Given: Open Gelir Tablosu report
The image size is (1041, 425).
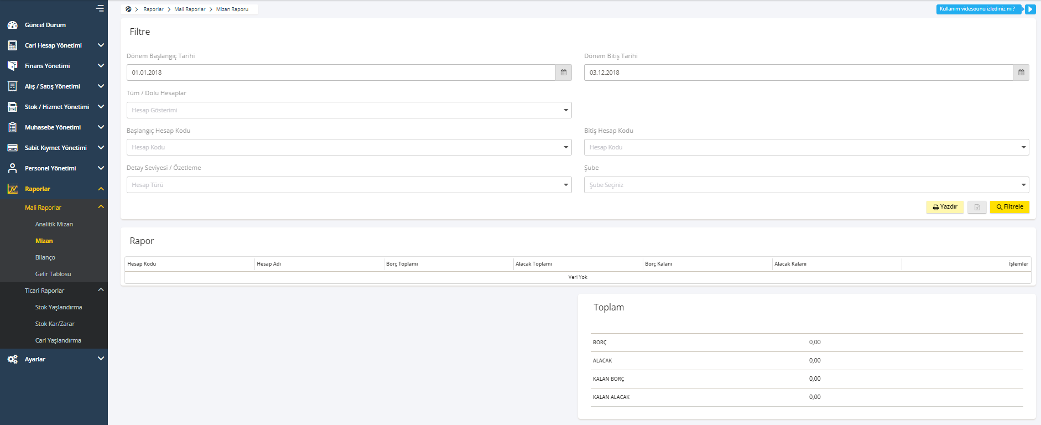Looking at the screenshot, I should pyautogui.click(x=53, y=274).
